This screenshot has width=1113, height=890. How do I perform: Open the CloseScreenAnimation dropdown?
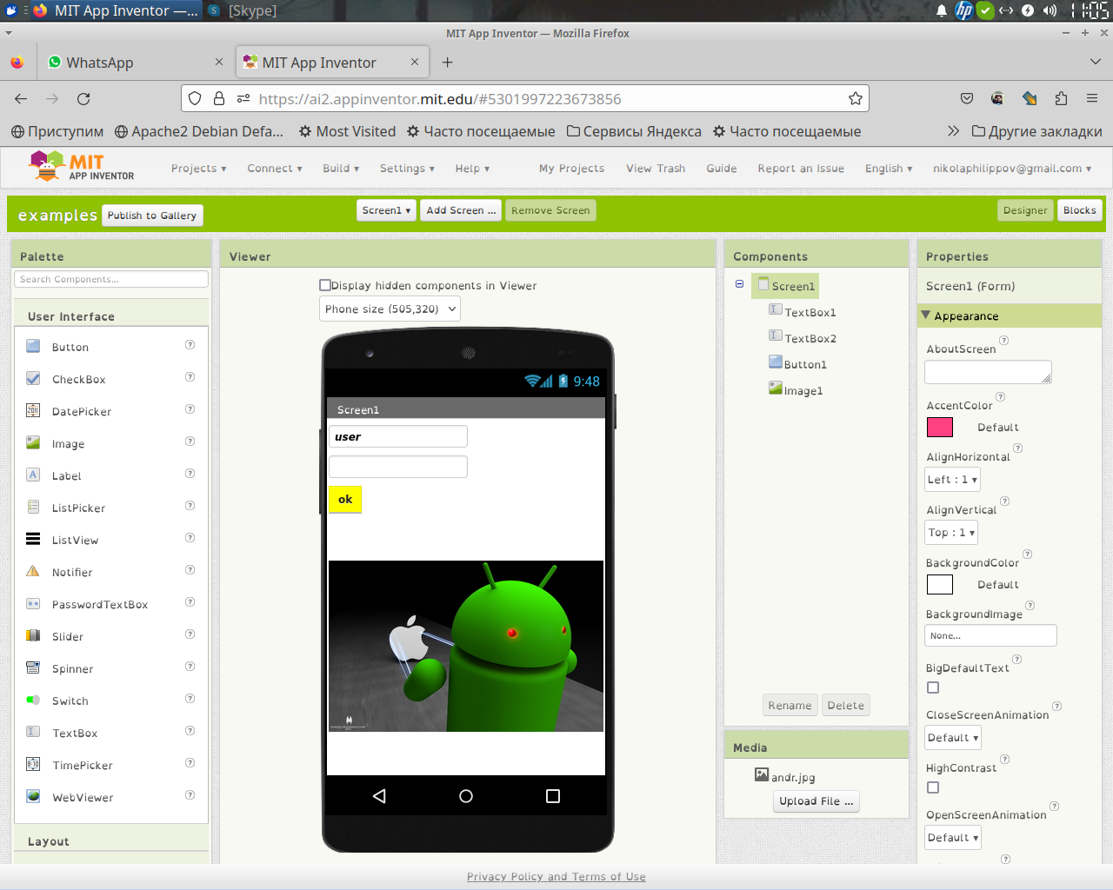pos(953,738)
